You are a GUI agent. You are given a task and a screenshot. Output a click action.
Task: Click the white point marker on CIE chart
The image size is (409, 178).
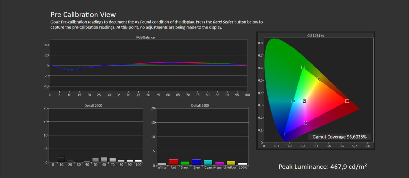click(305, 101)
